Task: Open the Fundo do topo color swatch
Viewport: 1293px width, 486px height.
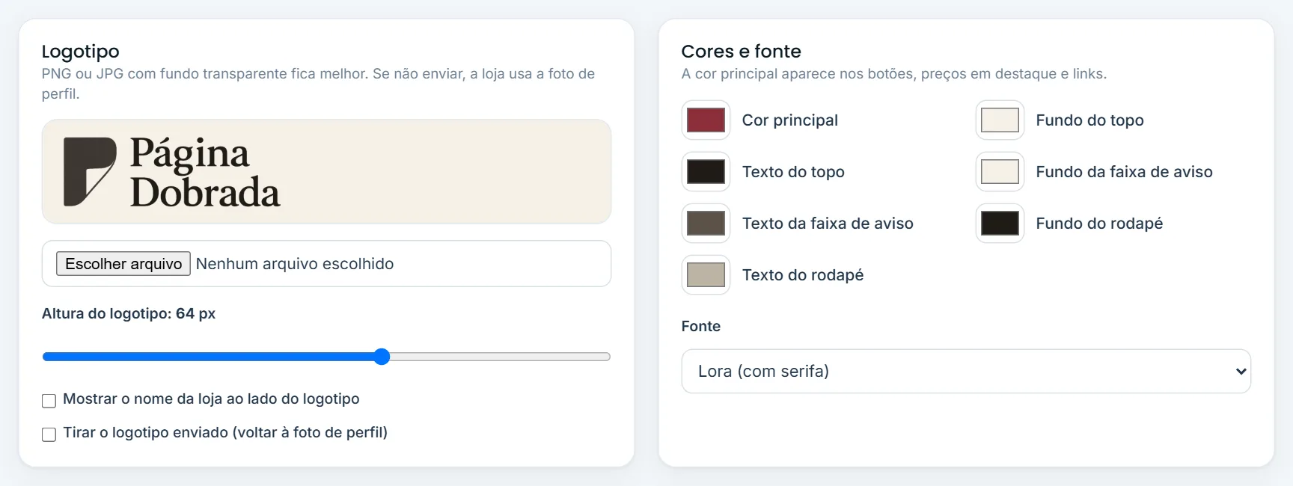Action: coord(1000,120)
